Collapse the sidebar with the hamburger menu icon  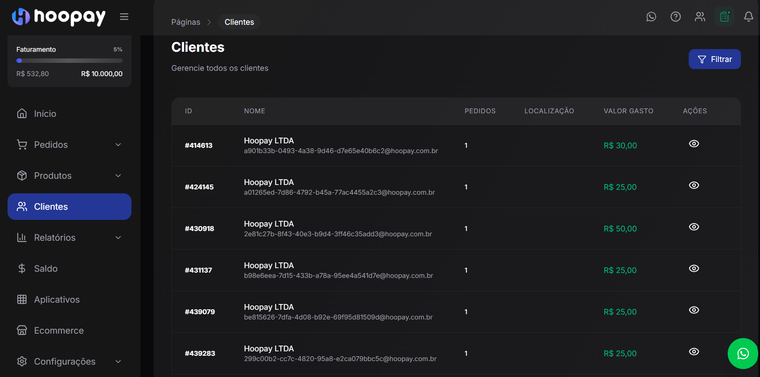click(124, 17)
